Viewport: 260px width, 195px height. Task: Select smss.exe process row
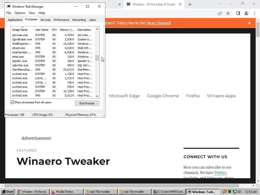click(53, 57)
